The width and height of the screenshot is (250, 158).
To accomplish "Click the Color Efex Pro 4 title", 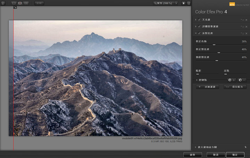I will tap(211, 12).
